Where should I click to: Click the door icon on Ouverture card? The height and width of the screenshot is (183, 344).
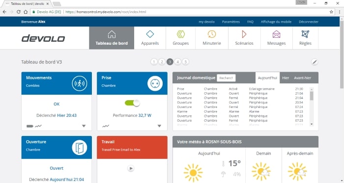[80, 148]
